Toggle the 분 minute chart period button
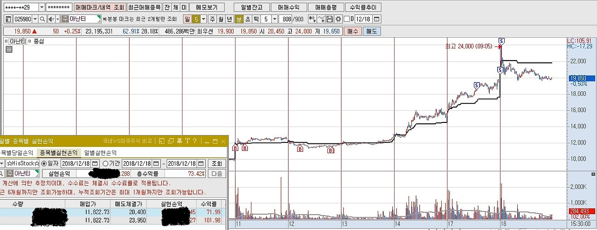The width and height of the screenshot is (597, 230). click(239, 19)
